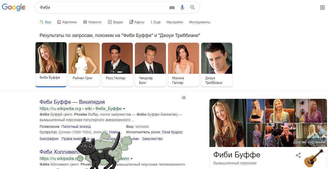
Task: Open the Пилотный эпизод link
Action: (76, 127)
